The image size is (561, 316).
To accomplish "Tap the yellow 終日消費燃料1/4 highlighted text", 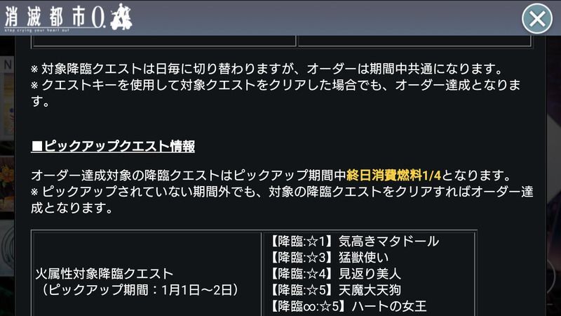I will pos(393,176).
